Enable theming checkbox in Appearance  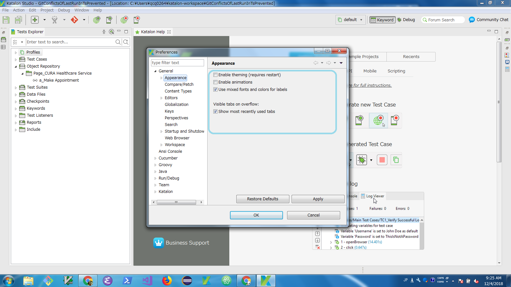tap(216, 75)
